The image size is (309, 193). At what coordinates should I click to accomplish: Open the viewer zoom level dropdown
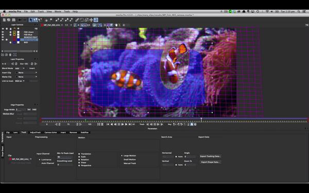click(68, 25)
